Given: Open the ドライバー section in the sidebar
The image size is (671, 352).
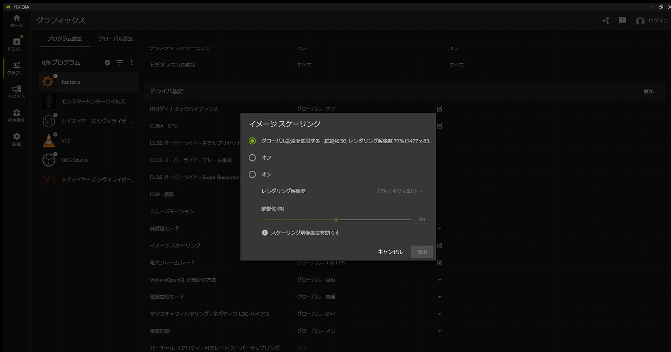Looking at the screenshot, I should click(16, 44).
